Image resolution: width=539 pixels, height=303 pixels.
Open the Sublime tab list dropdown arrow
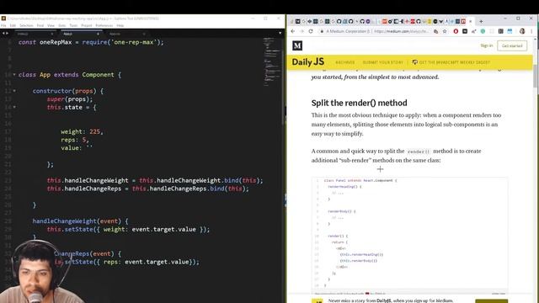(x=280, y=34)
